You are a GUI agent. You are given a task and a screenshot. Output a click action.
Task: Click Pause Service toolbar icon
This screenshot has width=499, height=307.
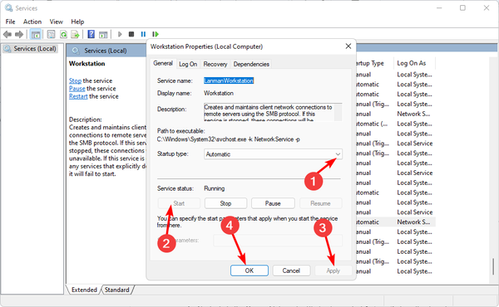(x=143, y=34)
